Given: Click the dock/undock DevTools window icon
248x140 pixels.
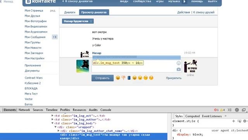Looking at the screenshot, I should (x=244, y=110).
